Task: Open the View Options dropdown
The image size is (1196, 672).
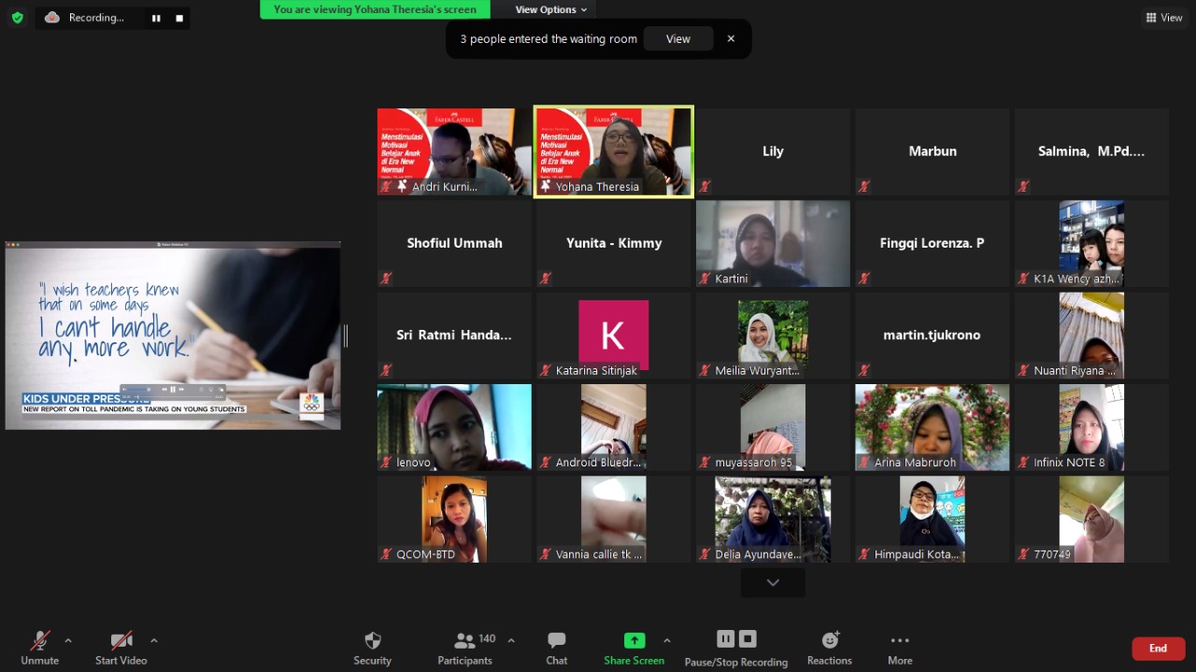Action: [551, 9]
